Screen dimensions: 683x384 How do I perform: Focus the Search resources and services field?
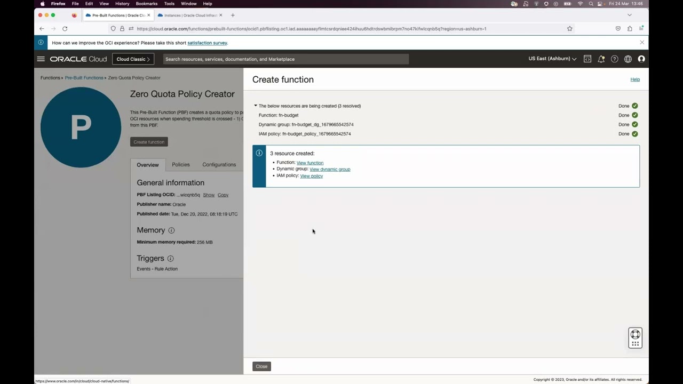[286, 59]
